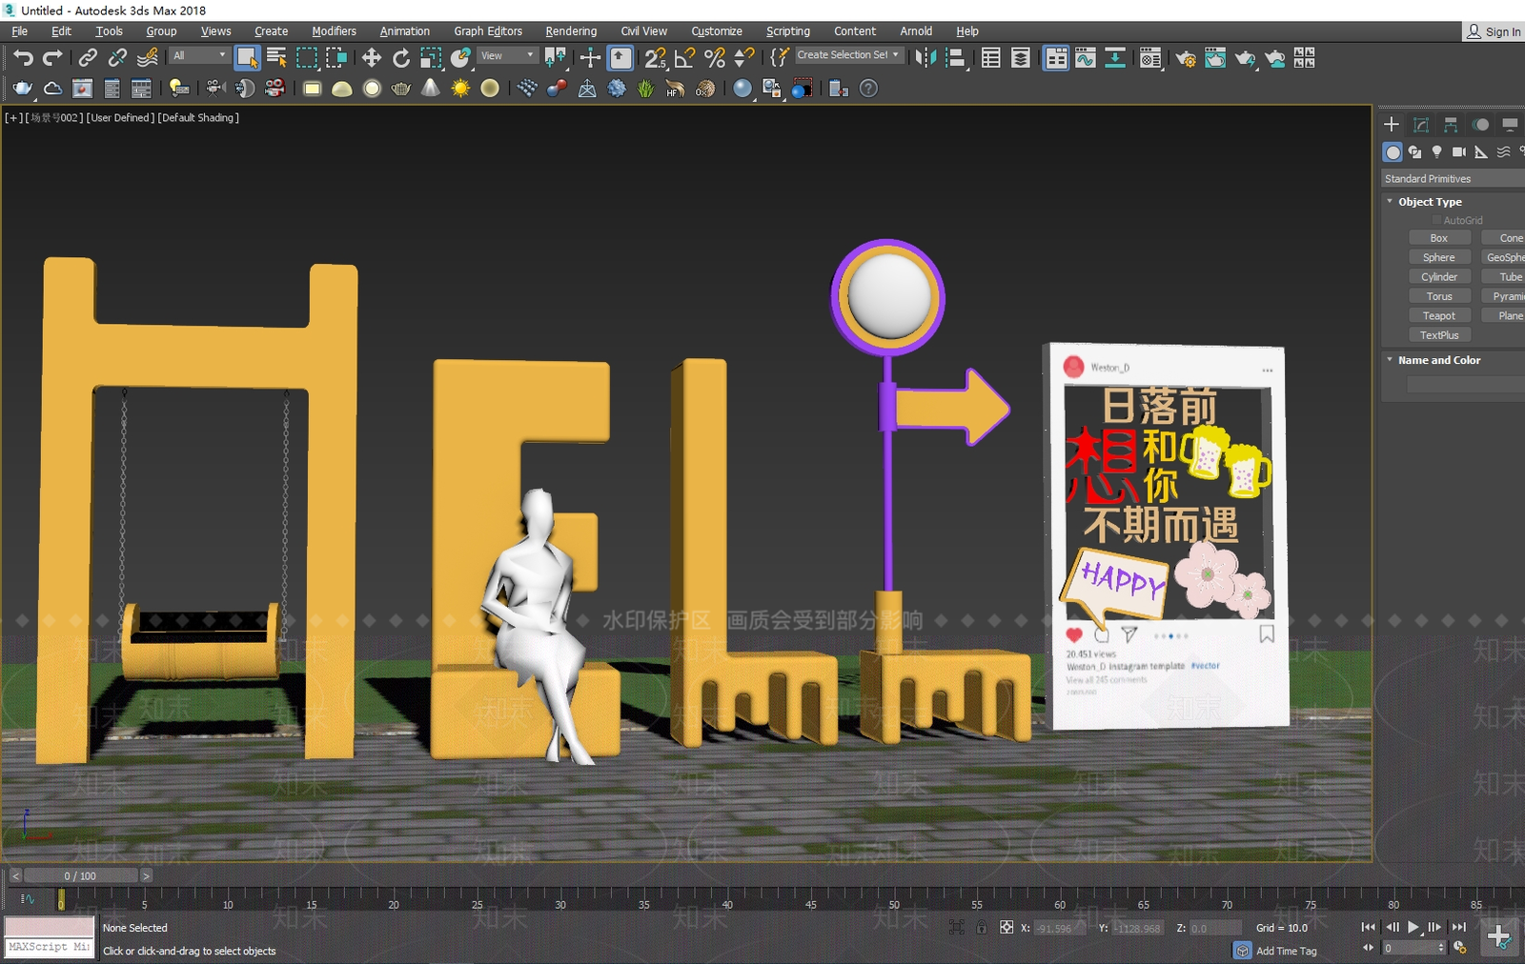Open the Graph Editors menu
This screenshot has height=964, width=1525.
click(488, 31)
